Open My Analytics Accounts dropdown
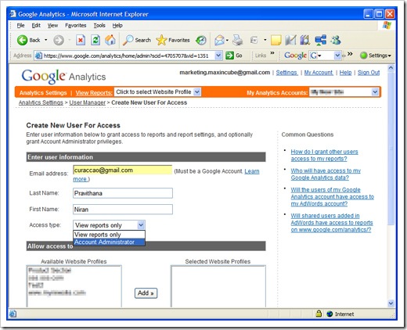Screen dimensions: 407x330 click(375, 91)
